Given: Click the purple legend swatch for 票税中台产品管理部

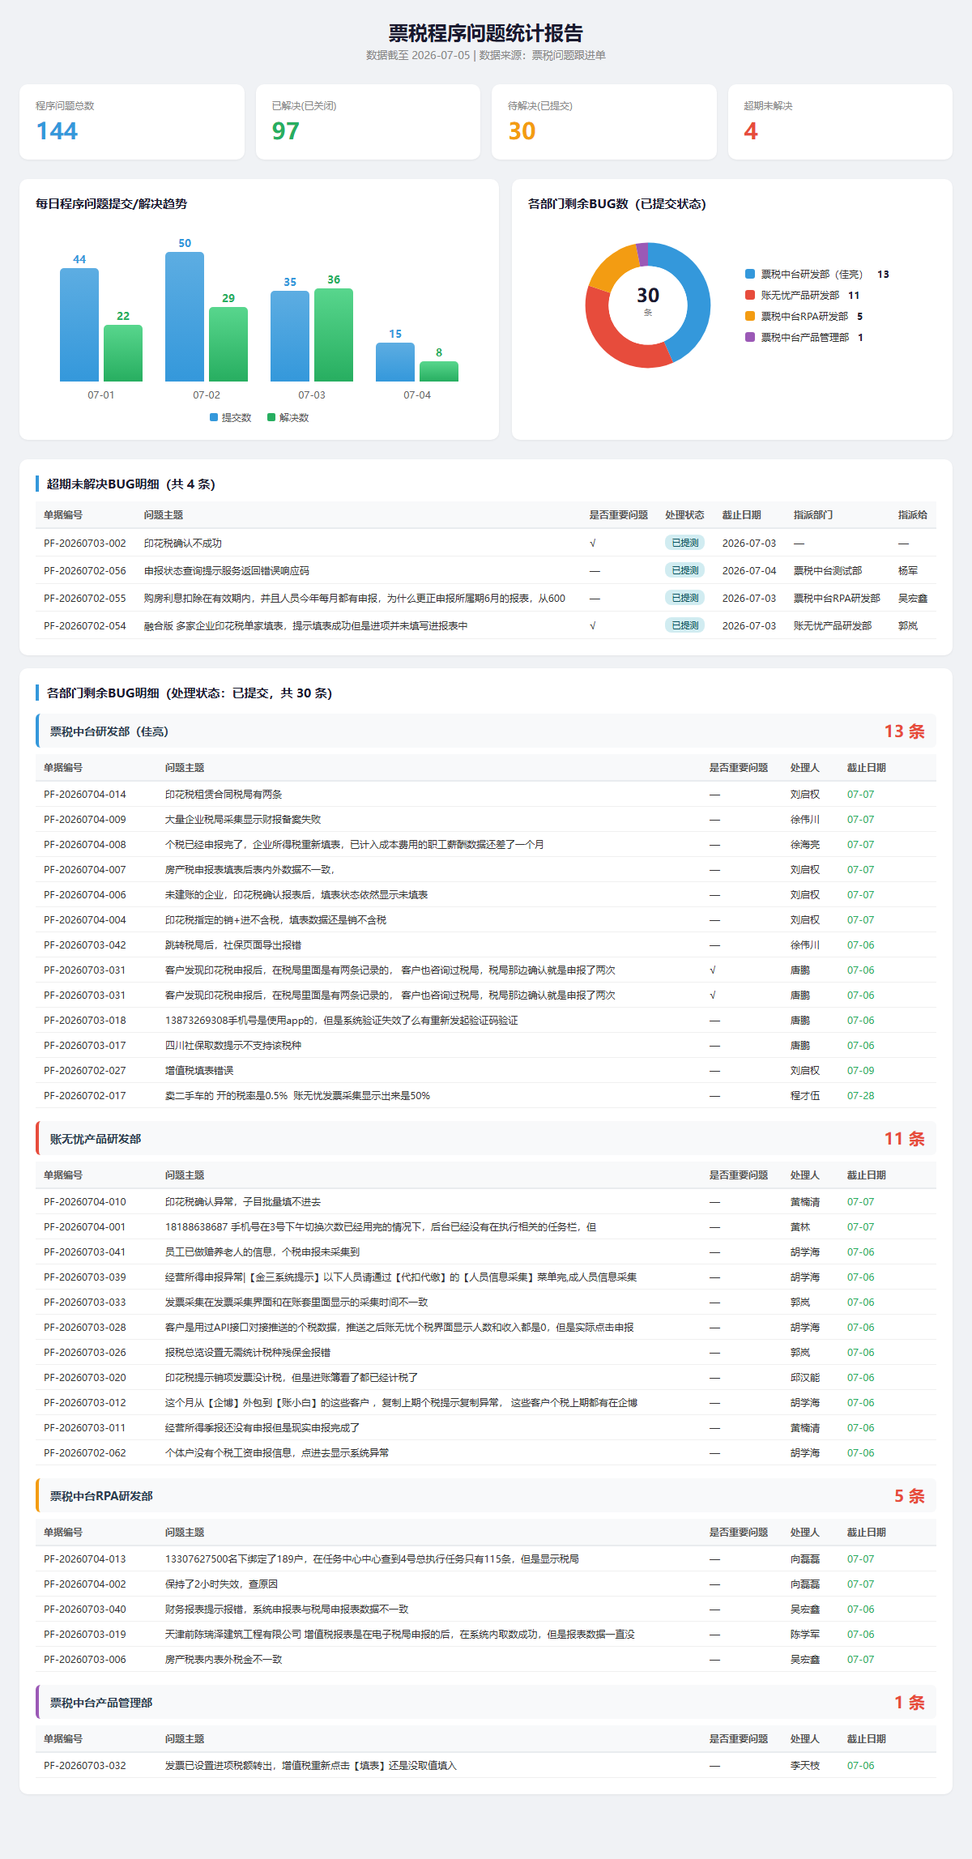Looking at the screenshot, I should coord(750,337).
